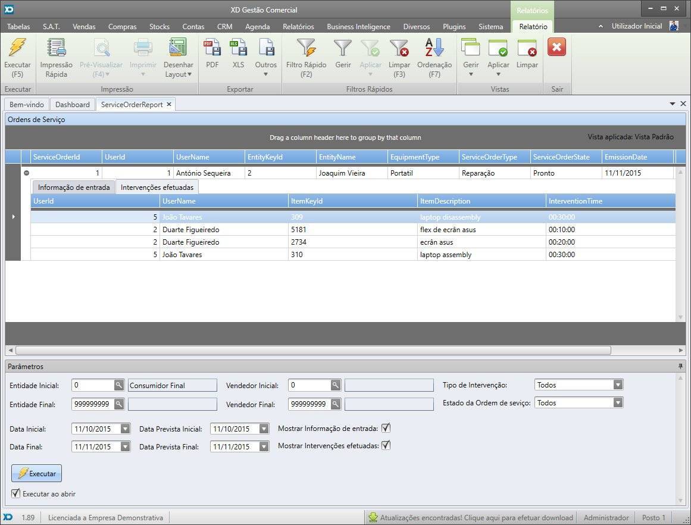This screenshot has height=525, width=691.
Task: Click download updates icon in status bar
Action: (x=373, y=517)
